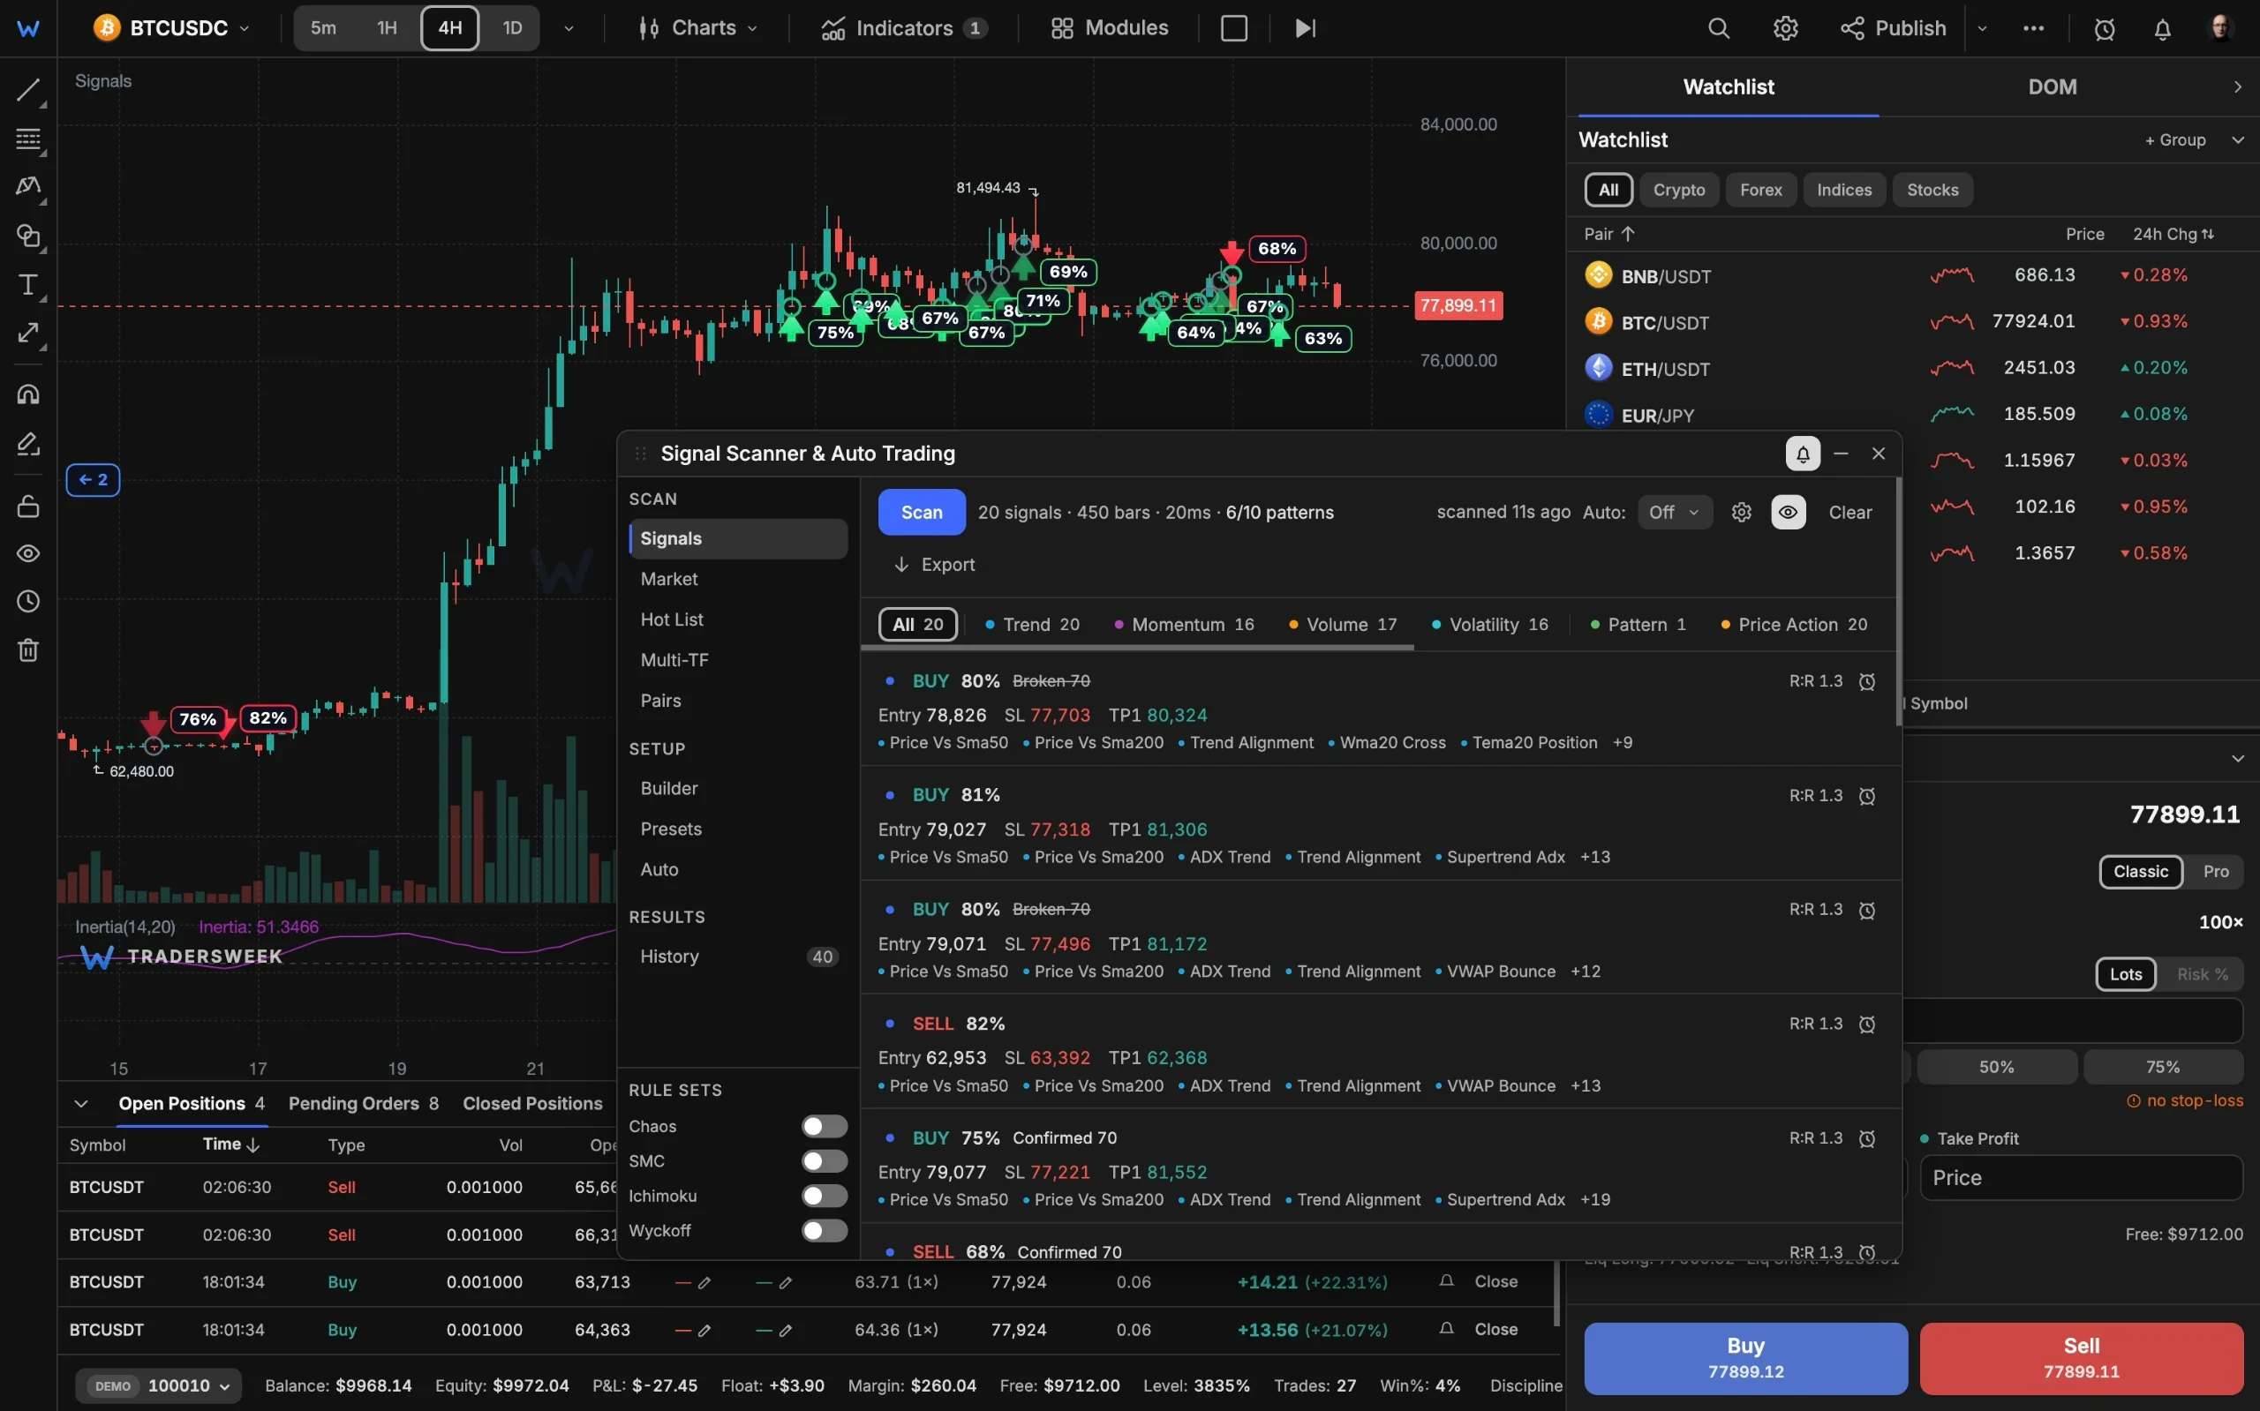Click the replay skip-forward icon
Image resolution: width=2260 pixels, height=1411 pixels.
click(x=1305, y=28)
